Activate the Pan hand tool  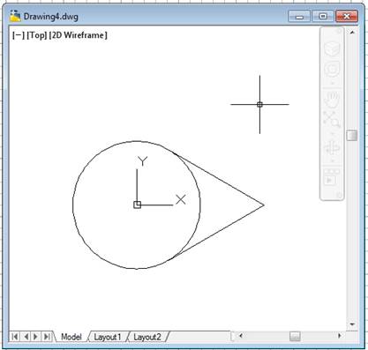pyautogui.click(x=332, y=100)
